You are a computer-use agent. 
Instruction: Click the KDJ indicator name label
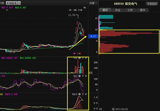tap(75, 76)
